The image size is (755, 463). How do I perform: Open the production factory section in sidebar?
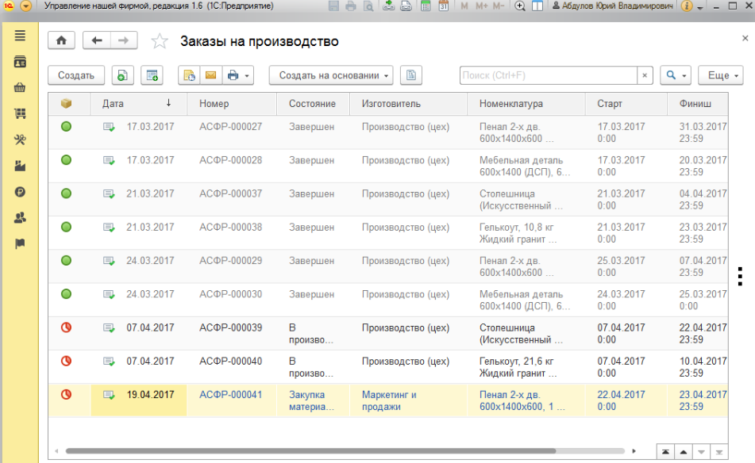[x=20, y=166]
